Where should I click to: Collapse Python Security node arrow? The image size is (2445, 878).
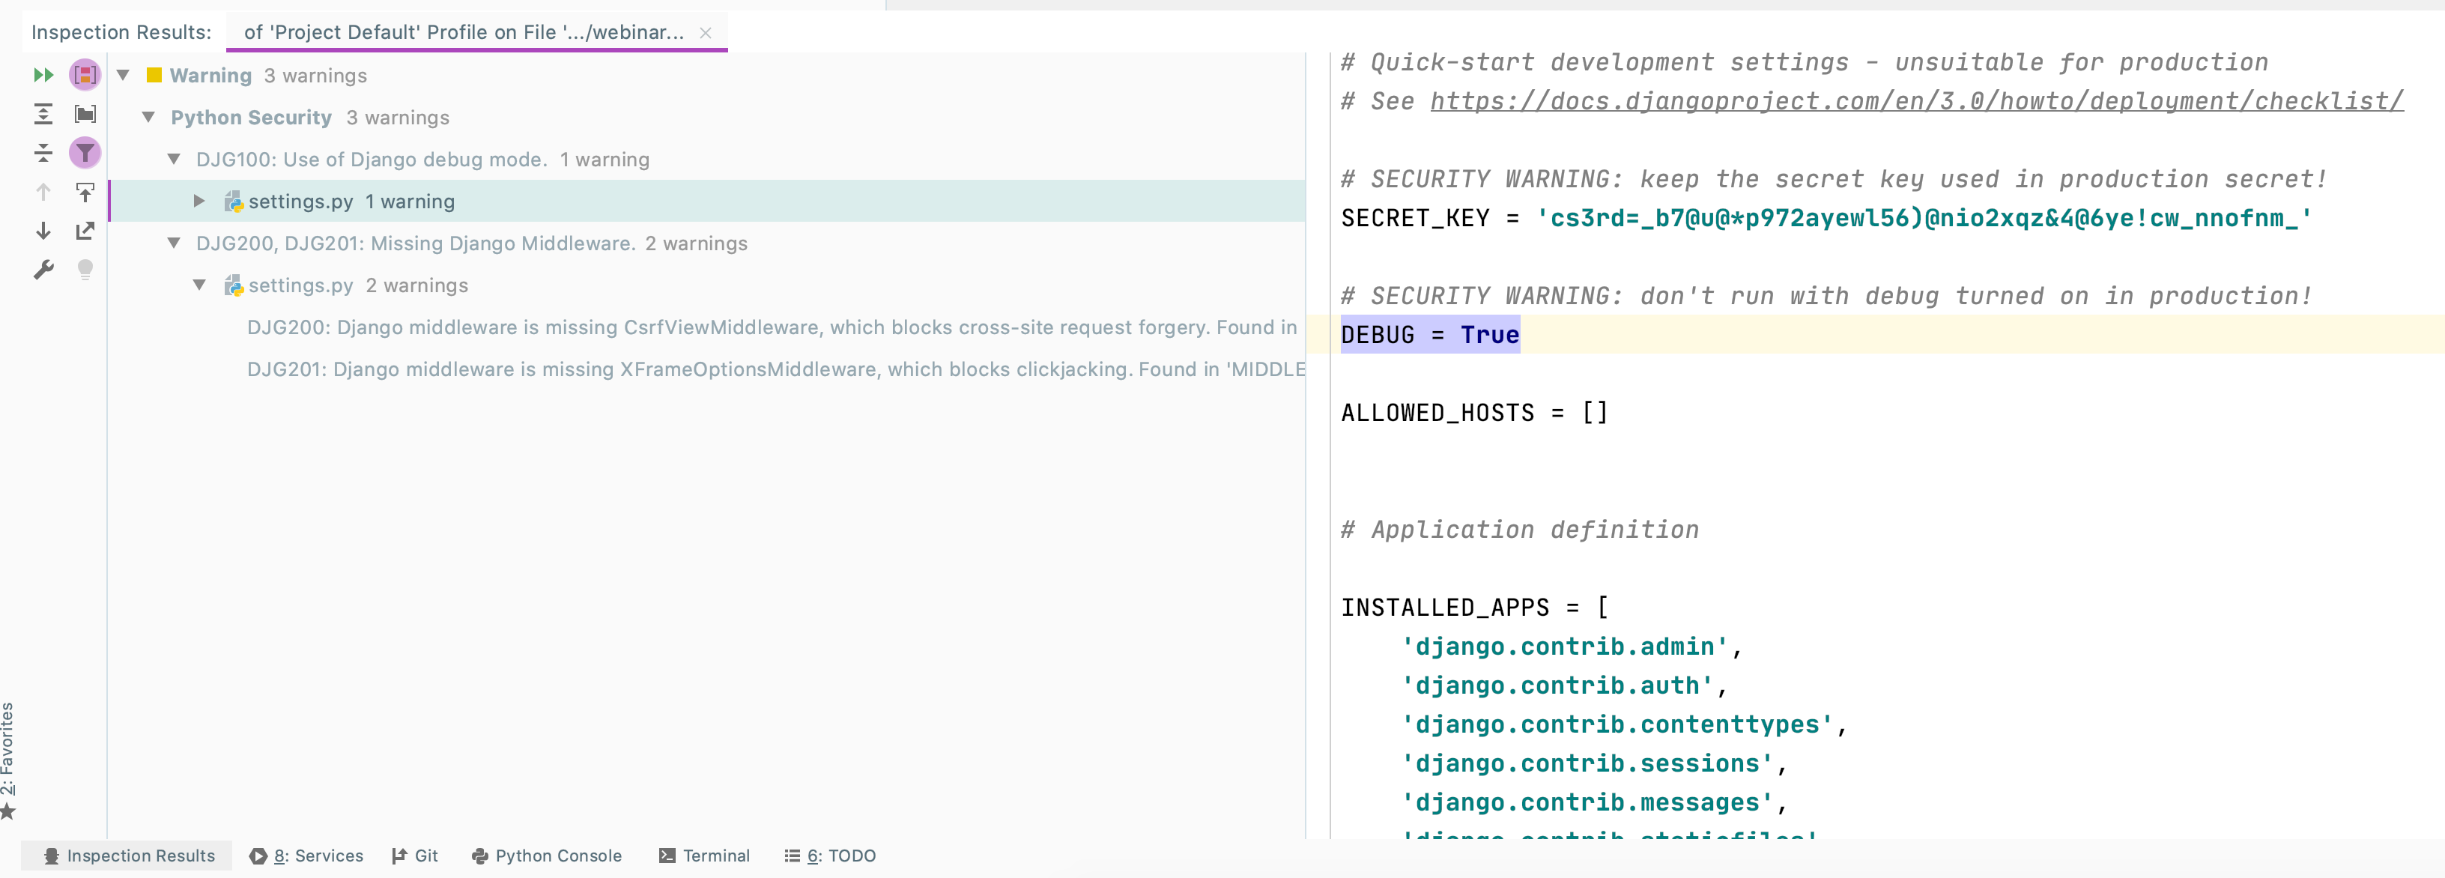[149, 118]
